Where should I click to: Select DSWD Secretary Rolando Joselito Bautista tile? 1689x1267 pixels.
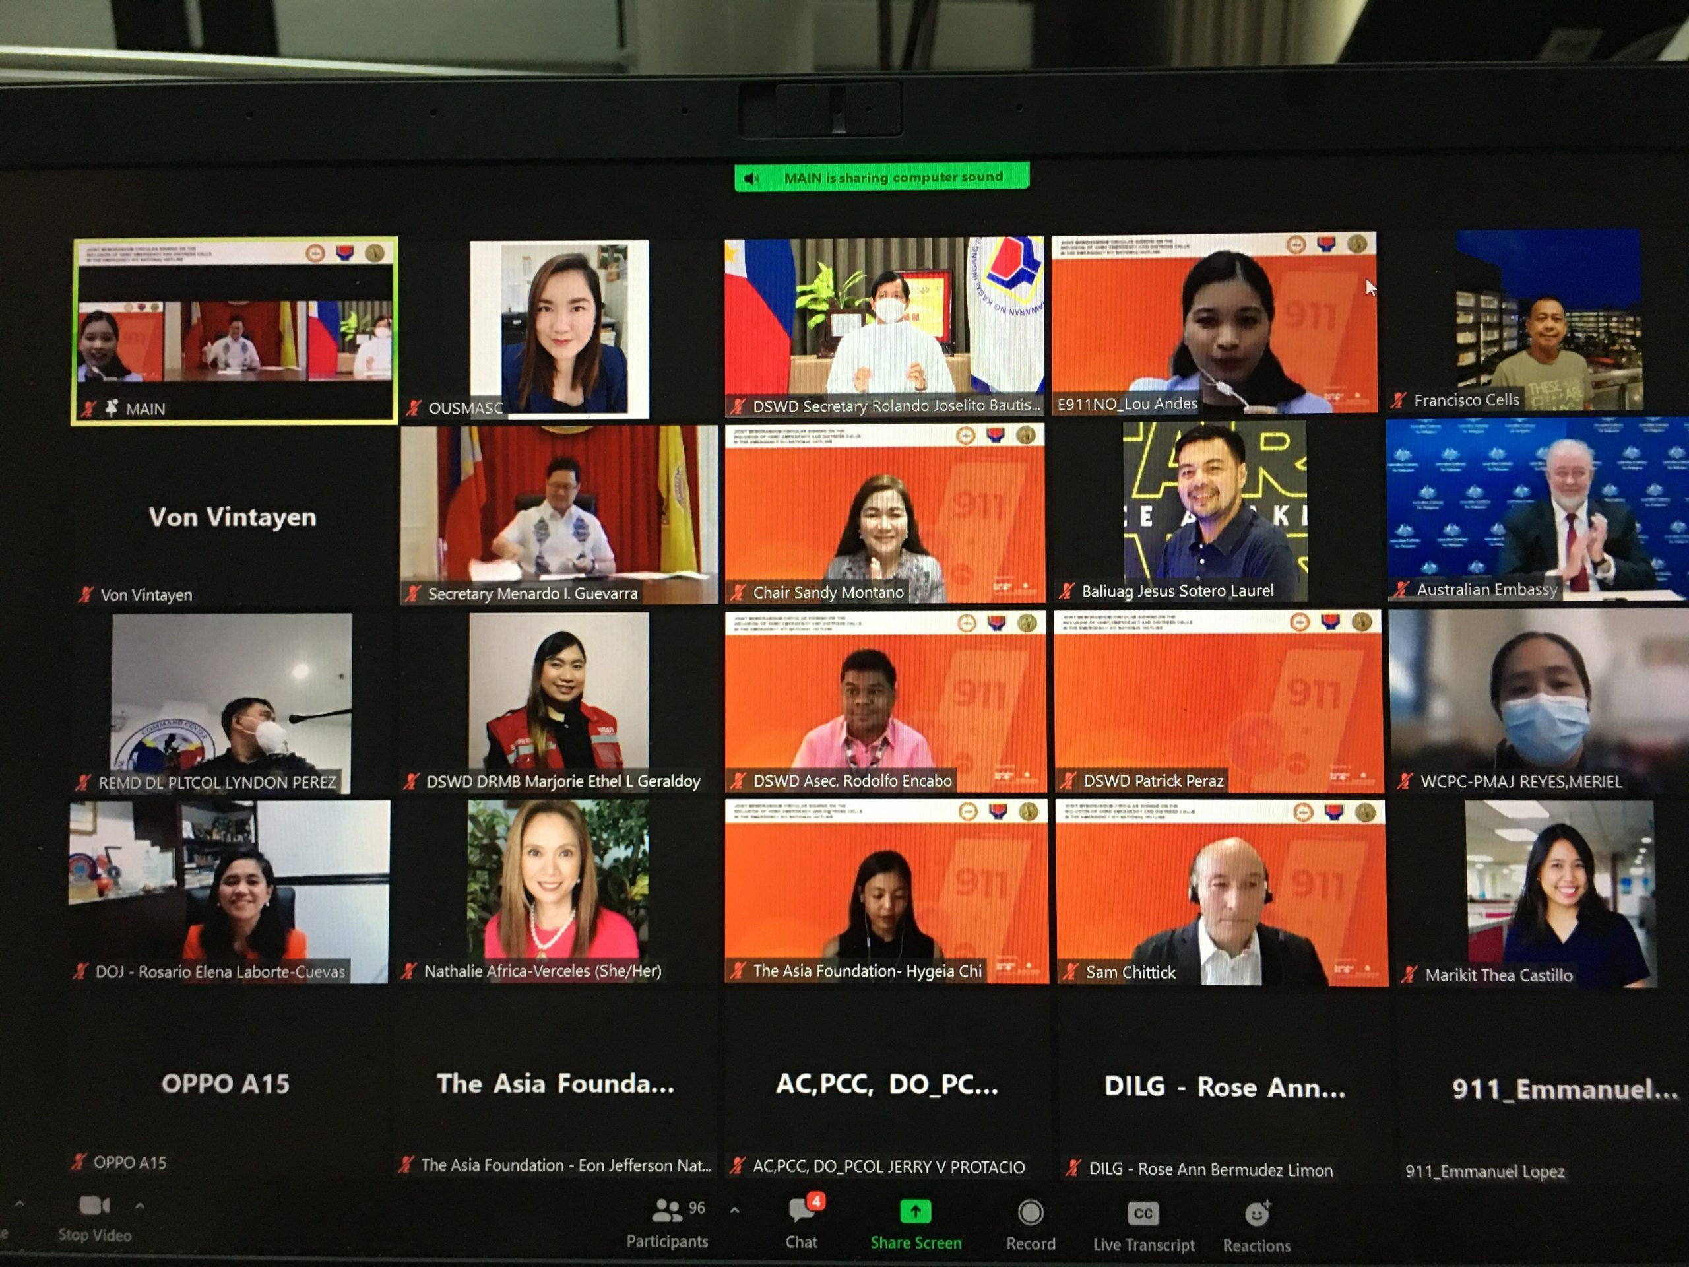[884, 327]
